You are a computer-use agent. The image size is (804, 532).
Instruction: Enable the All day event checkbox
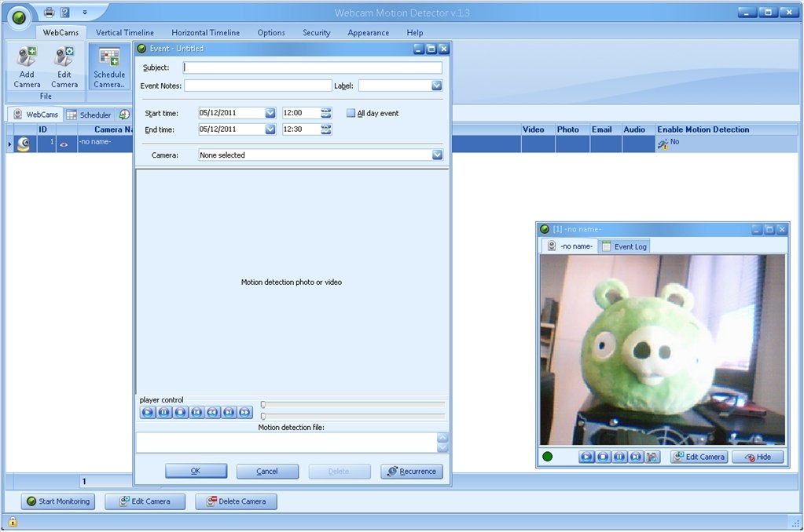pos(351,113)
